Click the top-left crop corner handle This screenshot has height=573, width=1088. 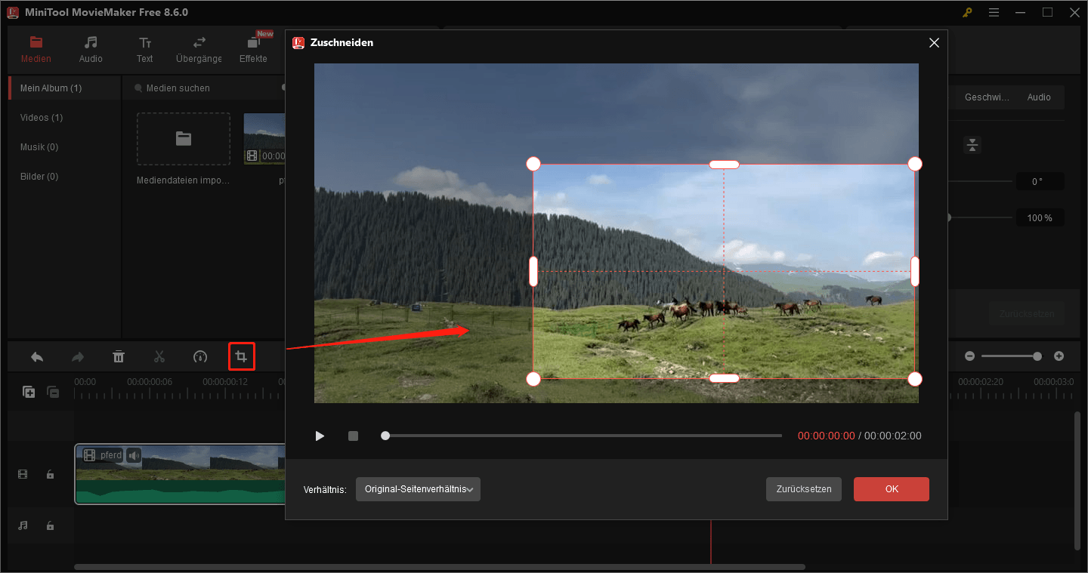533,164
